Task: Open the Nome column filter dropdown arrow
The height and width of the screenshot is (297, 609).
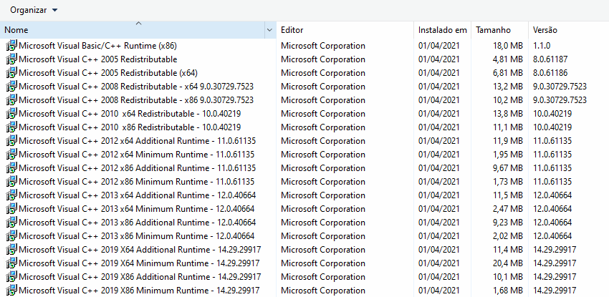Action: pyautogui.click(x=270, y=30)
